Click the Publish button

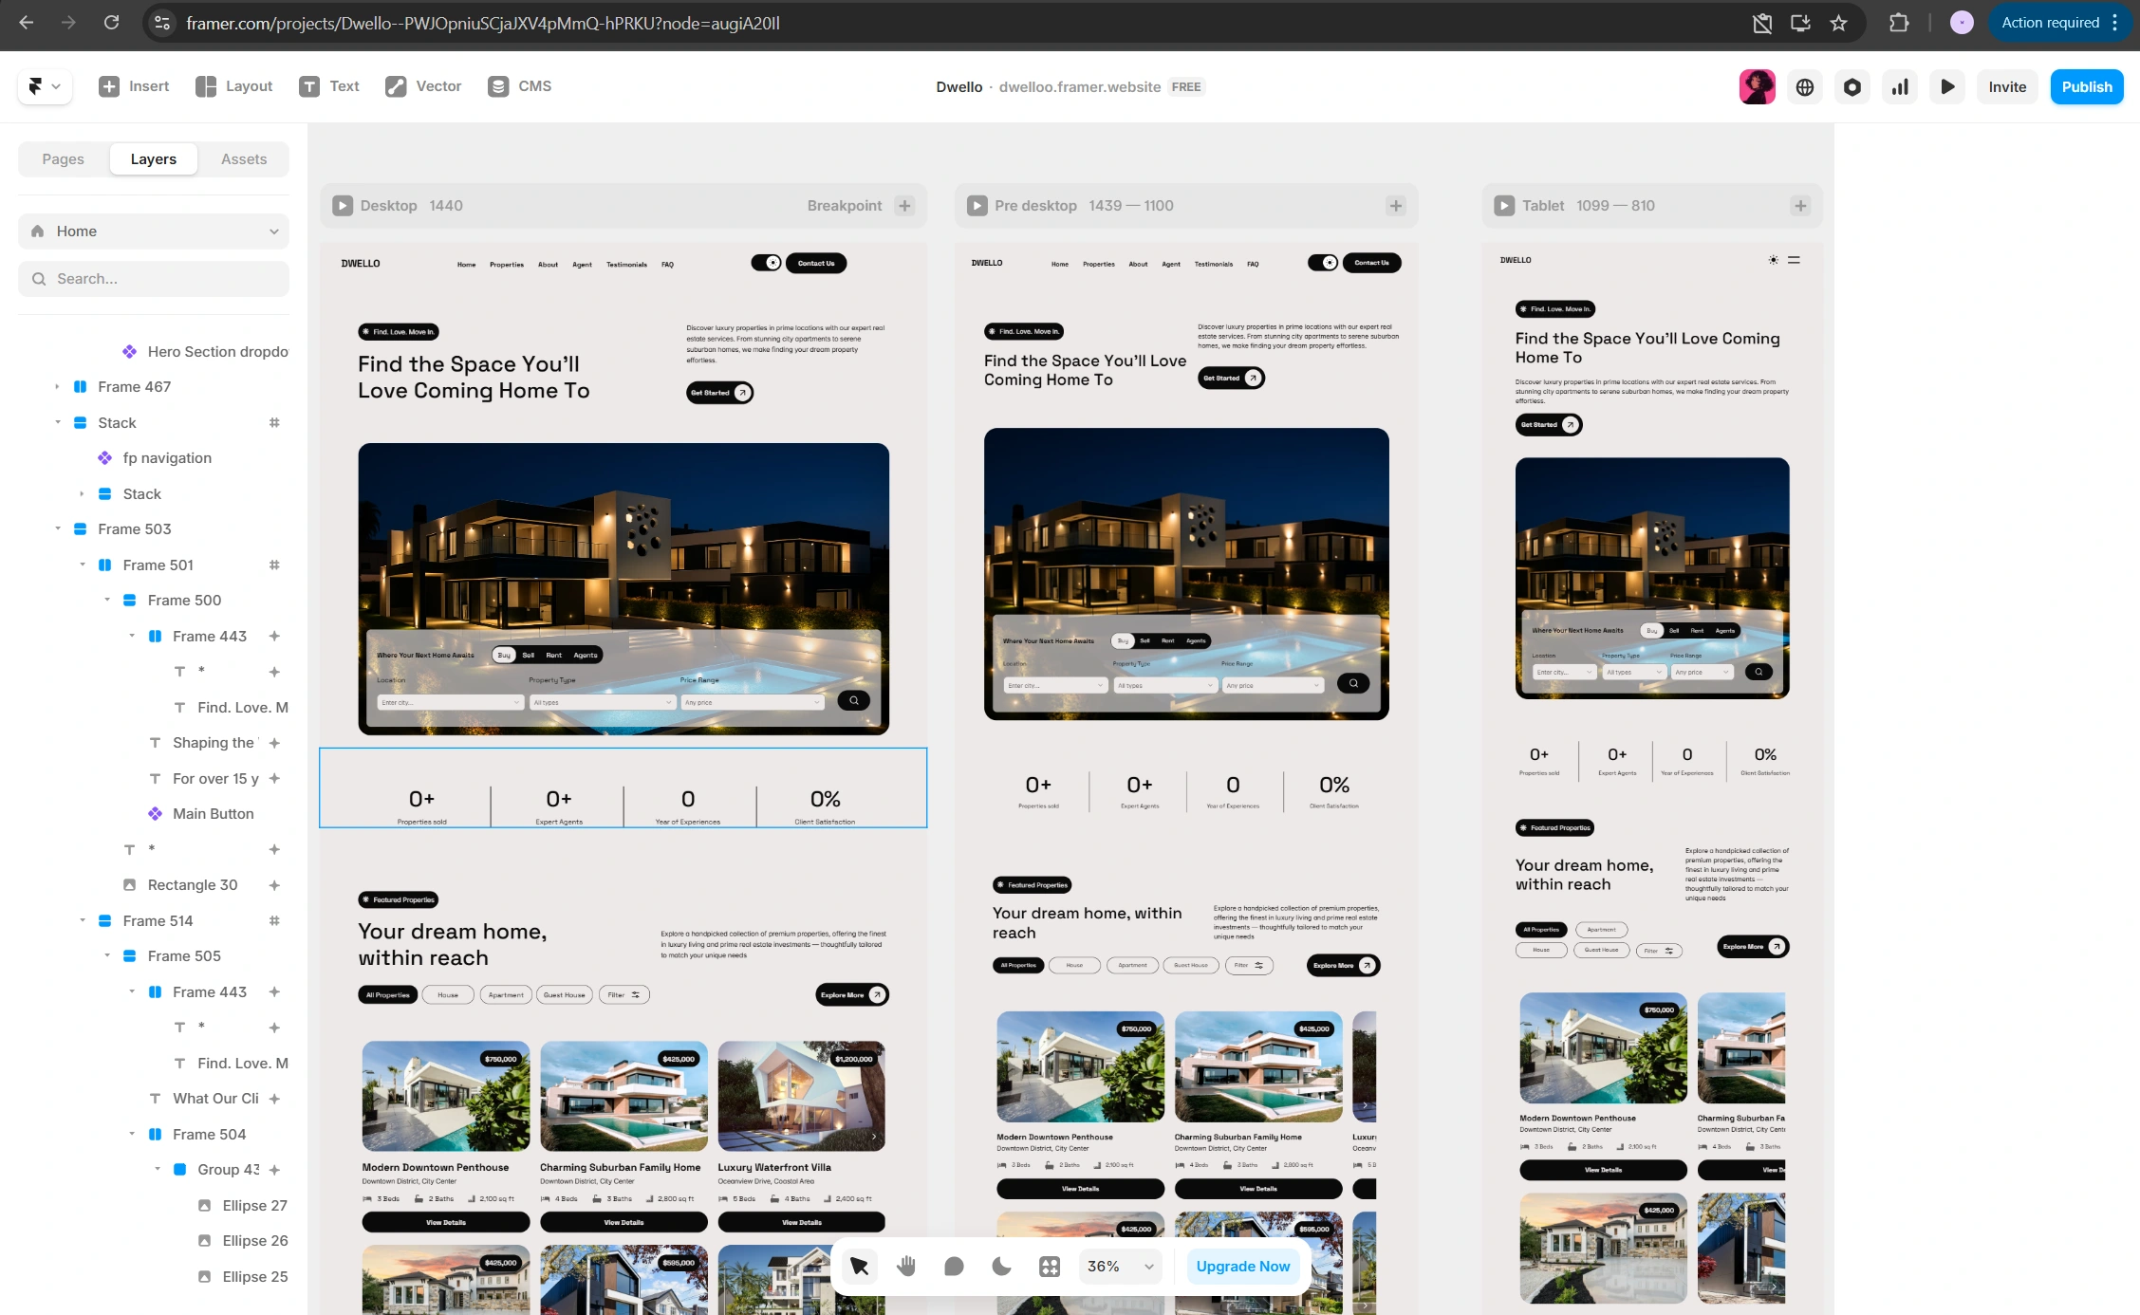pyautogui.click(x=2086, y=86)
